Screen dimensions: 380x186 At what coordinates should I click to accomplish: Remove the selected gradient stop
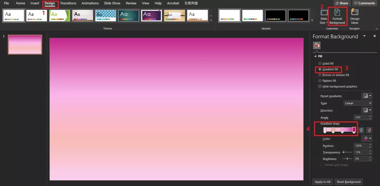[369, 130]
